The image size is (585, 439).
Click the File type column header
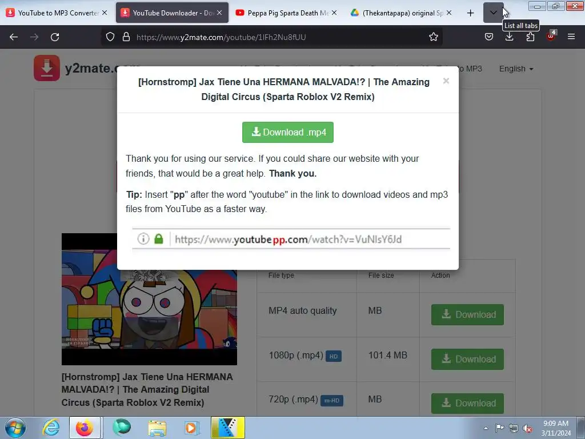tap(281, 275)
